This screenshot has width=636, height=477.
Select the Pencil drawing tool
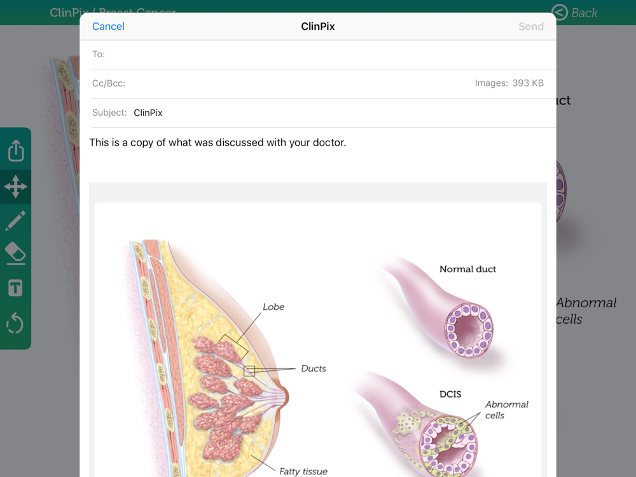pyautogui.click(x=15, y=221)
